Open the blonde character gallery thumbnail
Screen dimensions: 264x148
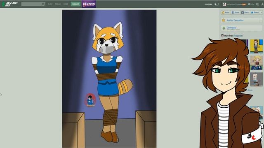pos(256,63)
